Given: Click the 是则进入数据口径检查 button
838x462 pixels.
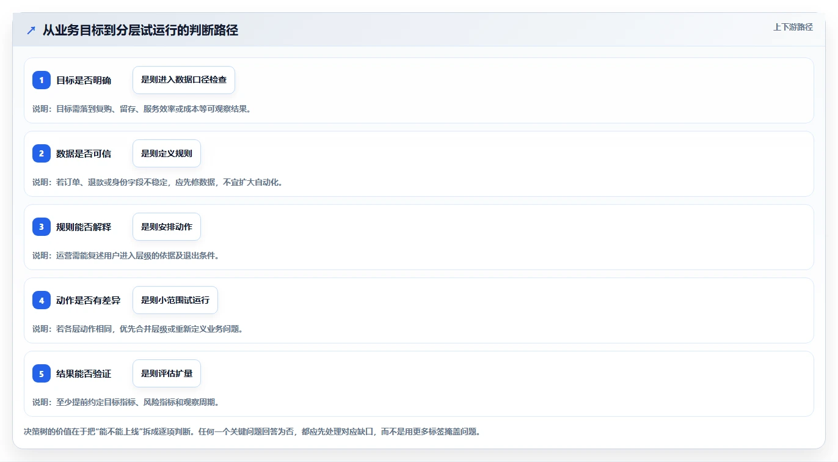Looking at the screenshot, I should coord(184,80).
